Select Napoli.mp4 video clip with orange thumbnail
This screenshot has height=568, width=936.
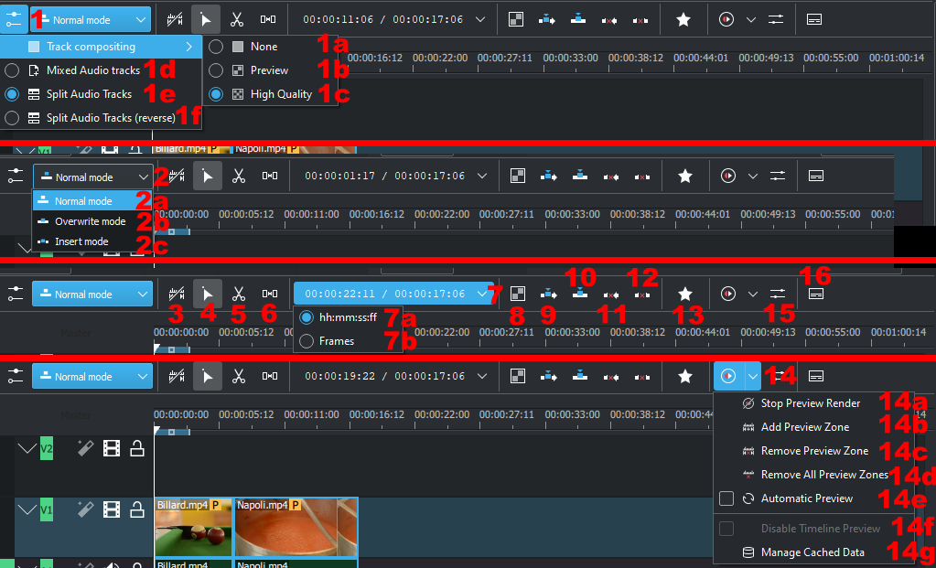(296, 528)
